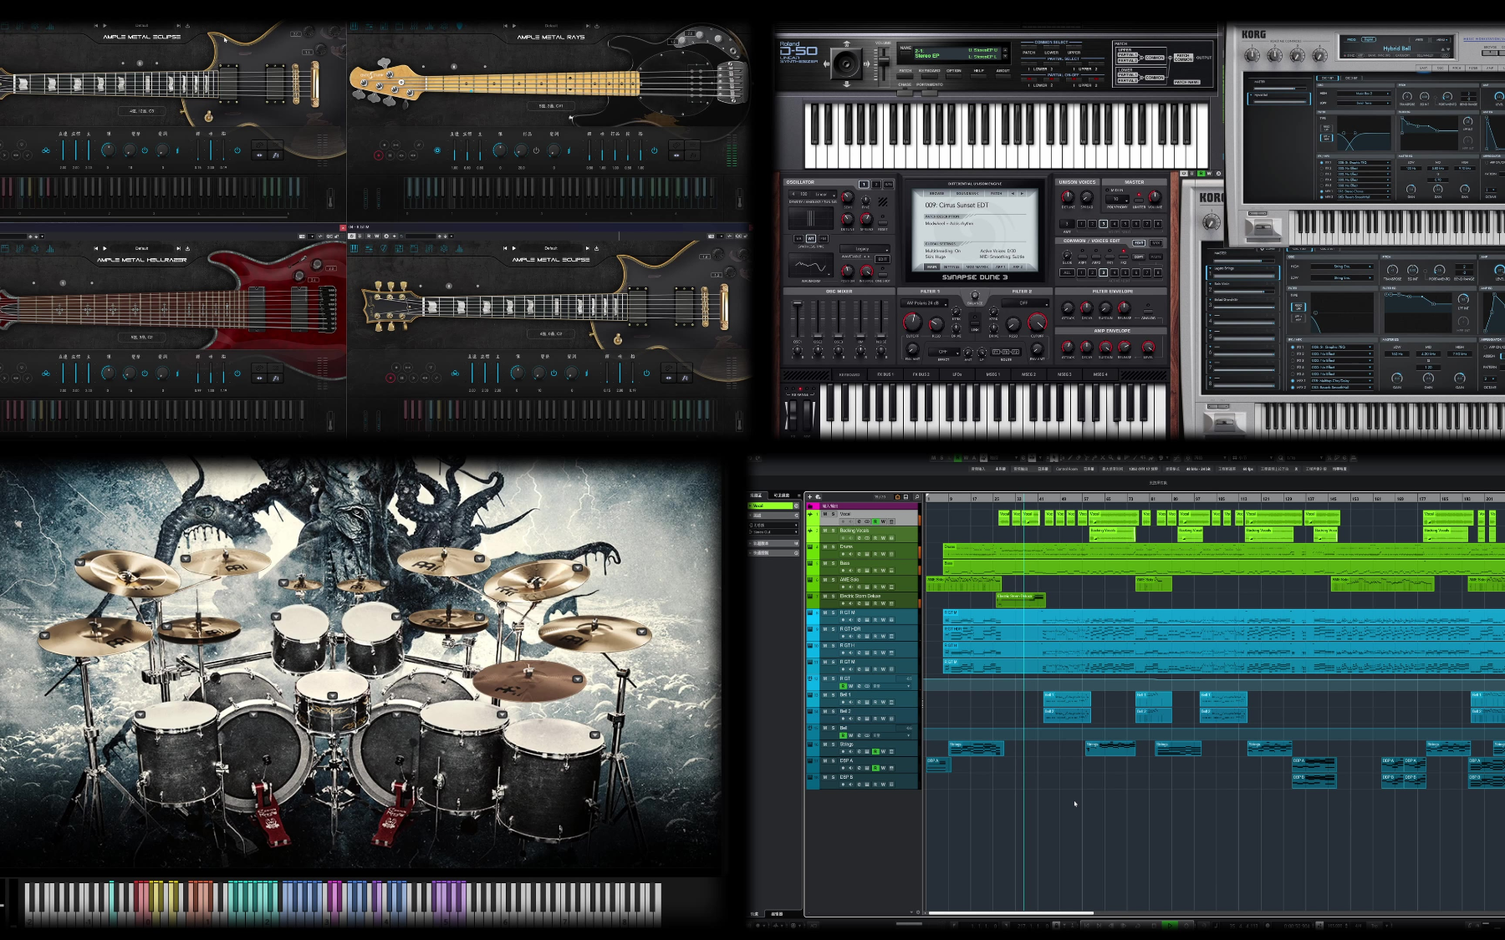Open the MSEG 1 tab

pyautogui.click(x=992, y=374)
